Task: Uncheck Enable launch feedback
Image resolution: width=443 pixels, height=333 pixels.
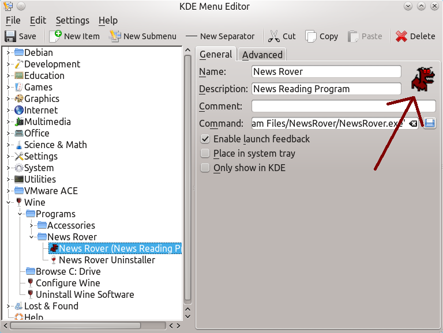Action: pos(205,139)
